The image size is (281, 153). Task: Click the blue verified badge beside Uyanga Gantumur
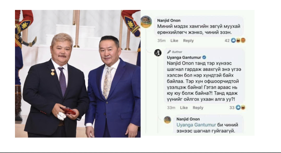click(x=204, y=57)
